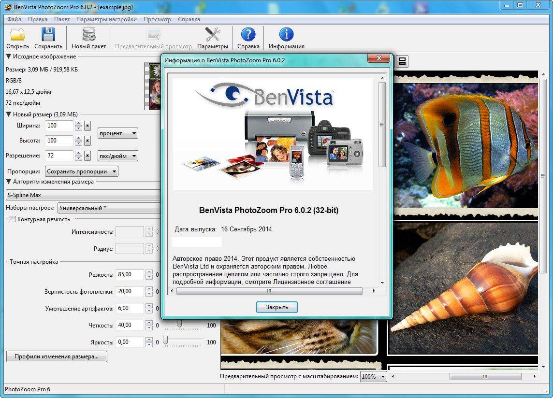This screenshot has height=398, width=553.
Task: Click the Четкость slider handle
Action: pos(179,323)
